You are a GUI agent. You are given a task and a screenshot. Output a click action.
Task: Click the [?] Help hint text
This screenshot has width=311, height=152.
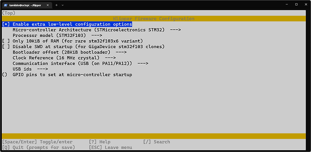[100, 142]
